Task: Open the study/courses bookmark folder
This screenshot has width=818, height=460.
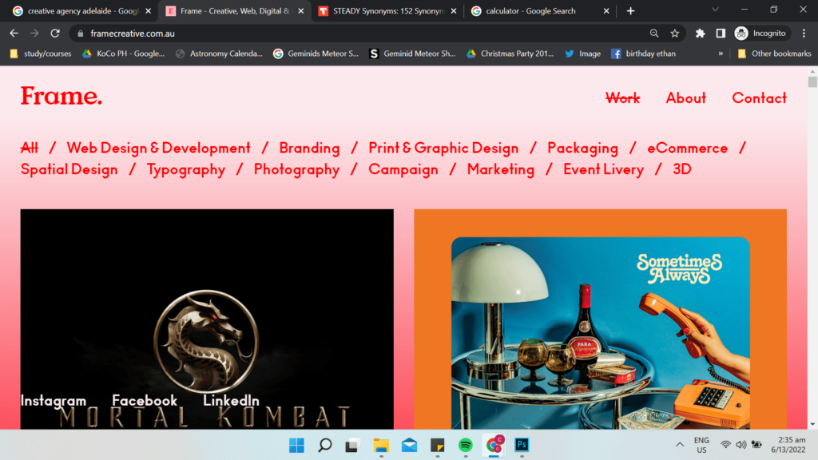Action: [41, 54]
